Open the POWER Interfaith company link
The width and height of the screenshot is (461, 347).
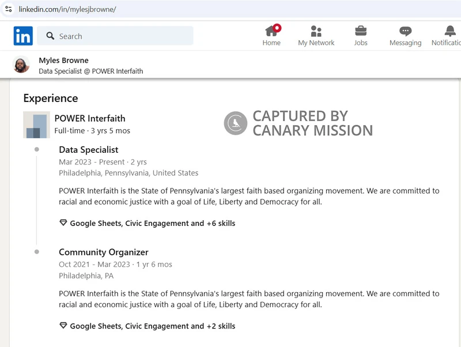[x=90, y=118]
